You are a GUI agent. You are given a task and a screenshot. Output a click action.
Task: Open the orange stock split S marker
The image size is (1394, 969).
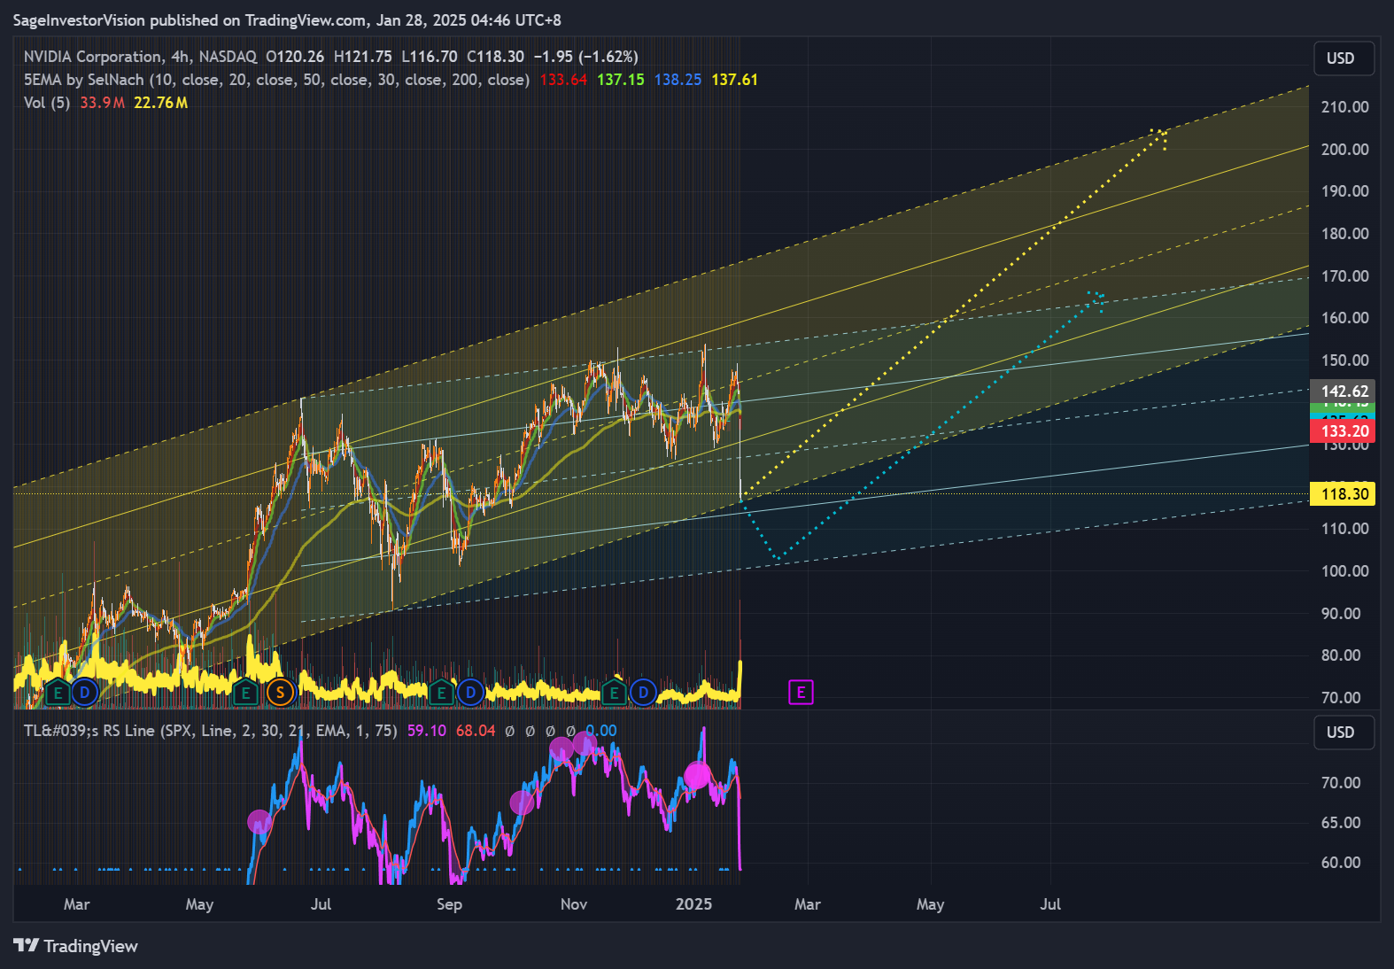point(281,693)
